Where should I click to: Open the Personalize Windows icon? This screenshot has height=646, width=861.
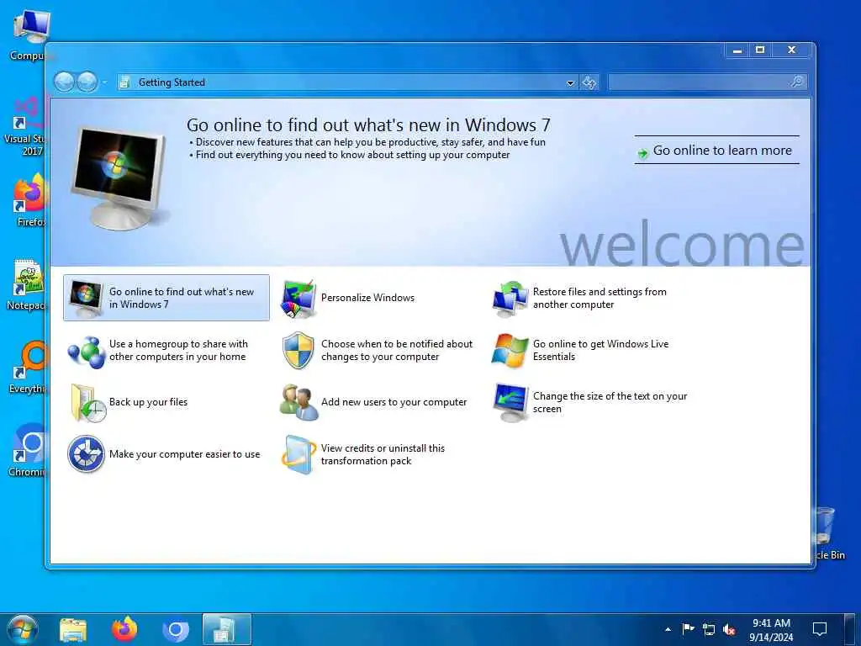click(298, 299)
